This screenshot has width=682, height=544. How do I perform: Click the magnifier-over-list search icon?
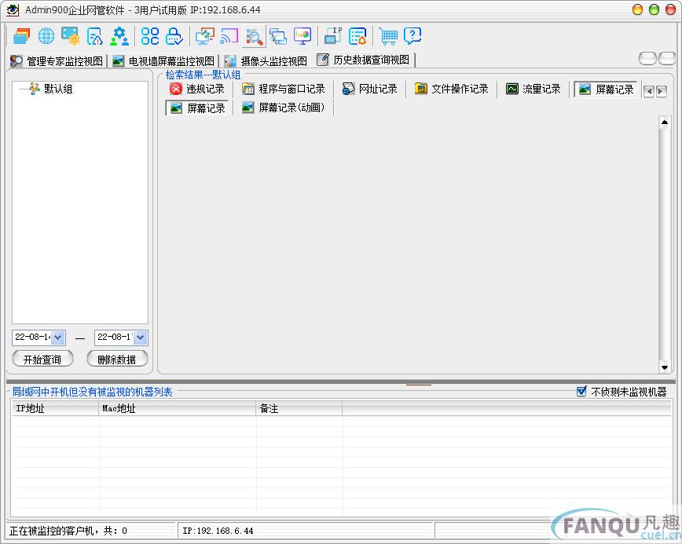click(x=254, y=36)
